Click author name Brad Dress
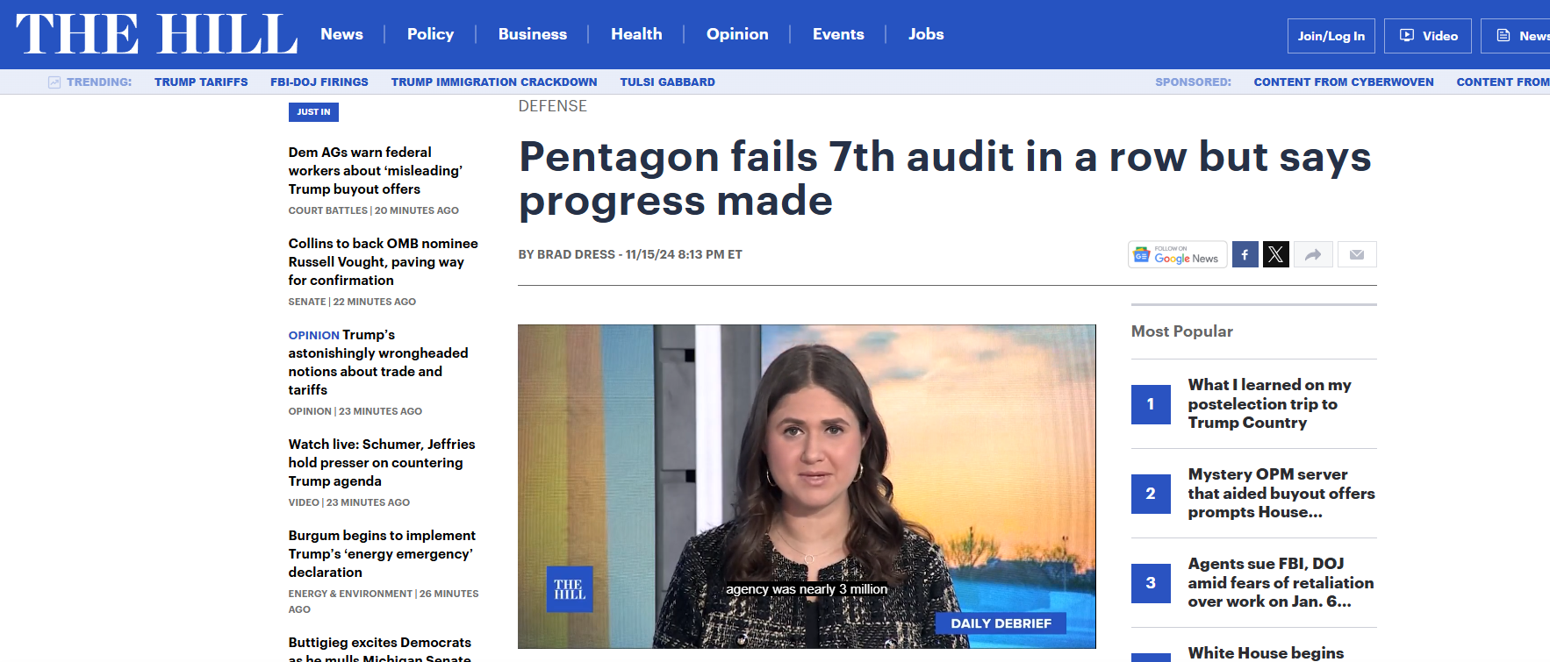Screen dimensions: 1550x662 [576, 254]
